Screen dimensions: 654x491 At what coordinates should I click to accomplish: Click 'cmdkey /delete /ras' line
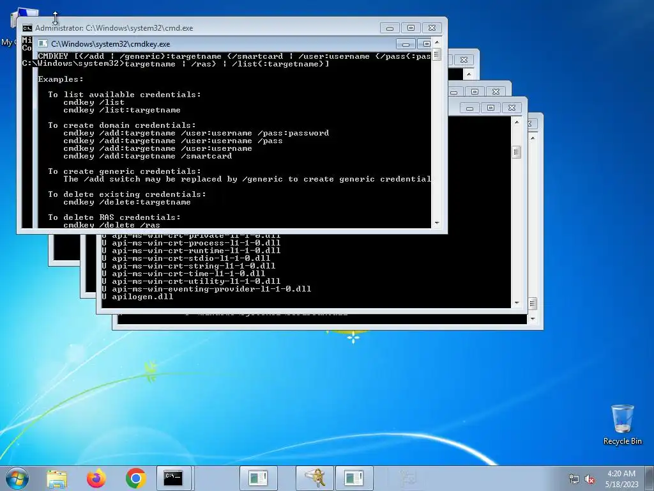point(112,225)
